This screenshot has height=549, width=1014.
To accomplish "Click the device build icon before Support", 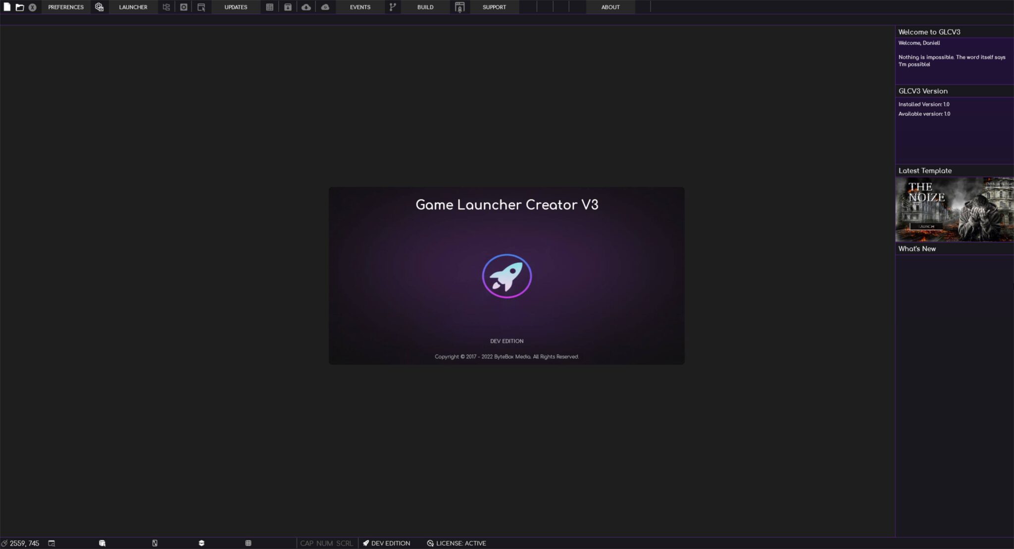I will (459, 7).
